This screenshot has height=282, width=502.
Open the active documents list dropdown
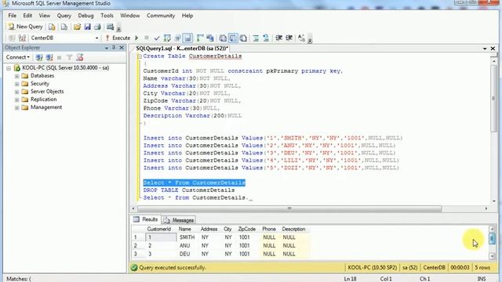[485, 49]
